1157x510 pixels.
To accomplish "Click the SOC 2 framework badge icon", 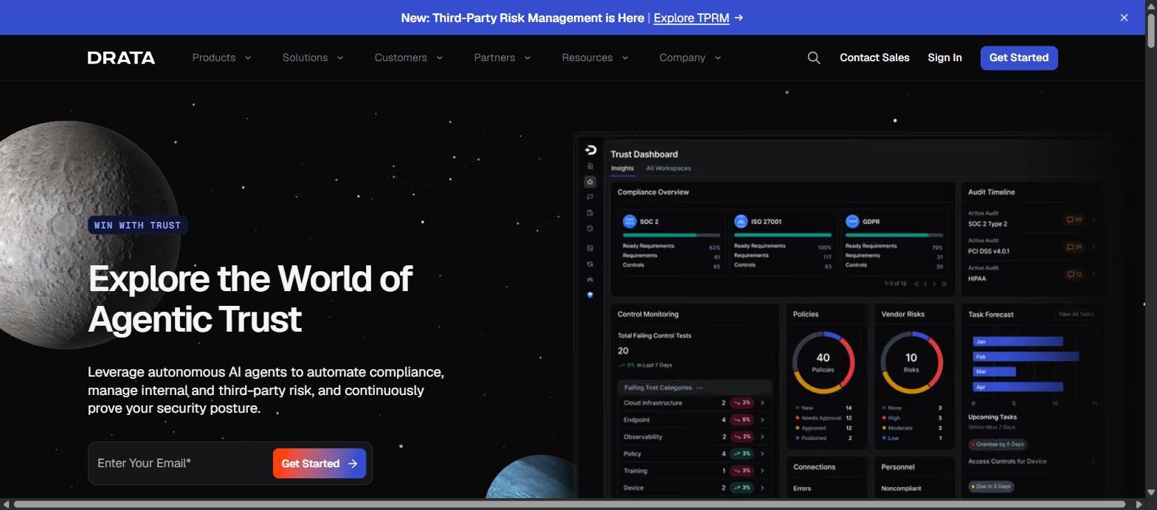I will click(629, 221).
